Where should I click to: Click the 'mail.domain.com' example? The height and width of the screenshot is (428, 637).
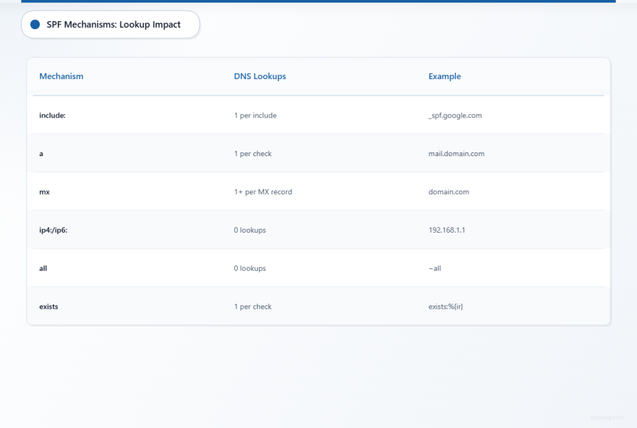click(x=456, y=154)
